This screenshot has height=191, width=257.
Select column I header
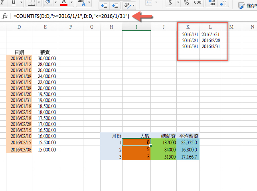(136, 27)
